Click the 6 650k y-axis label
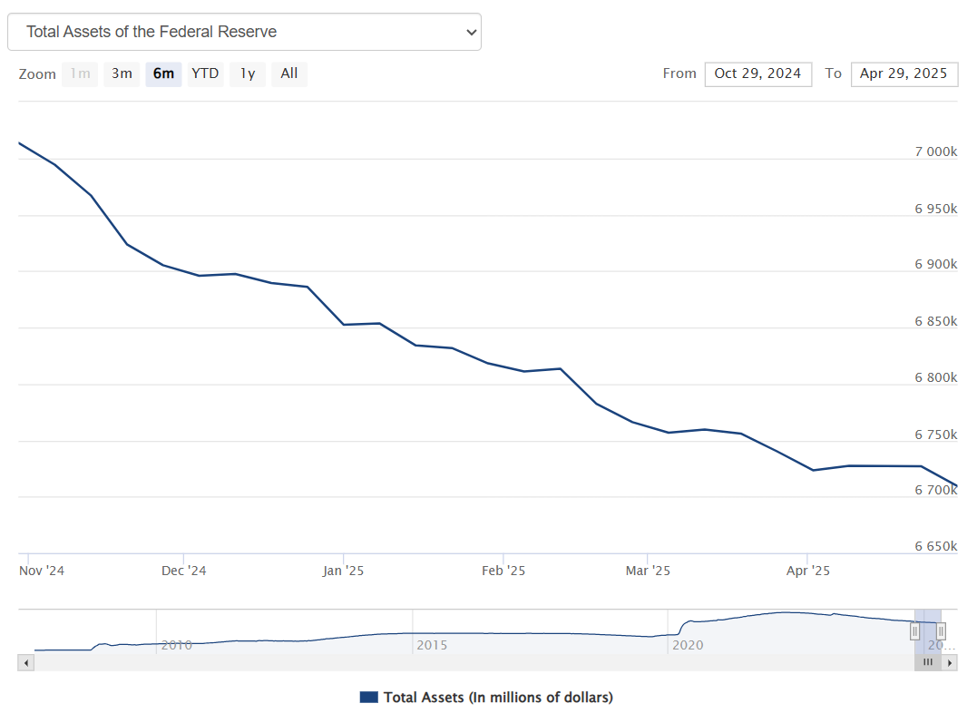The height and width of the screenshot is (713, 977). click(x=936, y=547)
